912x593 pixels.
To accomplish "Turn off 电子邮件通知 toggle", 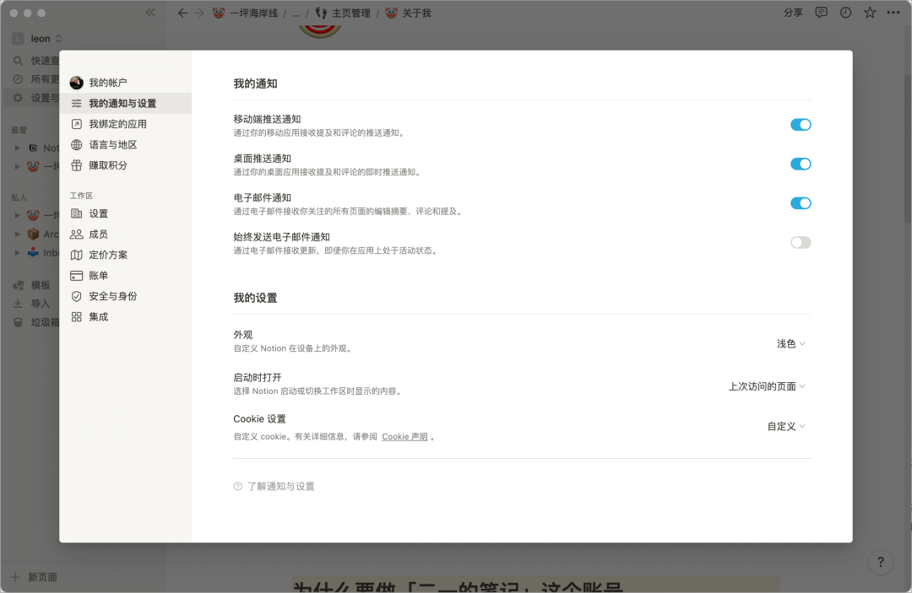I will [801, 202].
